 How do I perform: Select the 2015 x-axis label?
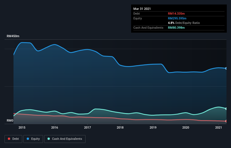(22, 128)
